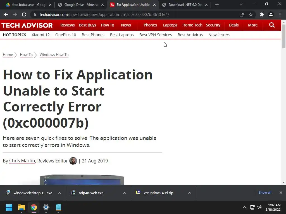
Task: Show hidden system tray icons
Action: click(x=245, y=207)
